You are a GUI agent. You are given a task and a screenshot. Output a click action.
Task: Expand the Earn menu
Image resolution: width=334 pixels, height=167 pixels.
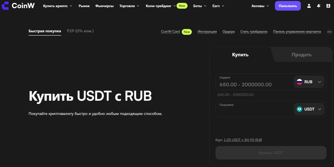[218, 6]
